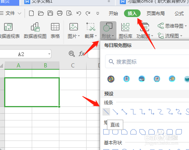Pick the blue clipboard daily icon
This screenshot has width=189, height=150.
point(127,79)
